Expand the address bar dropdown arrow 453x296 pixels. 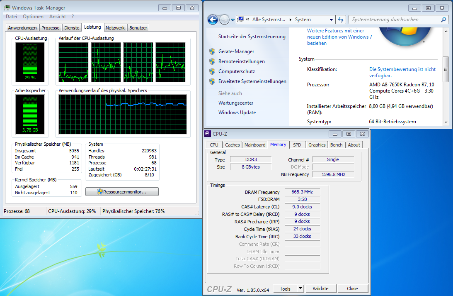pyautogui.click(x=332, y=20)
